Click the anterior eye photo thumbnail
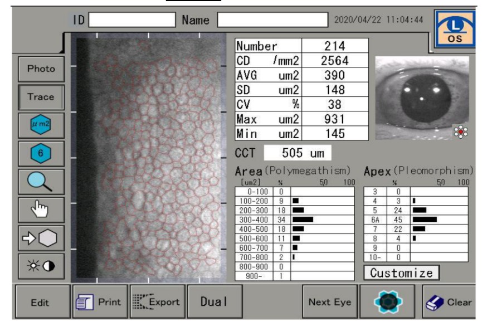Viewport: 492px width, 331px height. click(422, 98)
